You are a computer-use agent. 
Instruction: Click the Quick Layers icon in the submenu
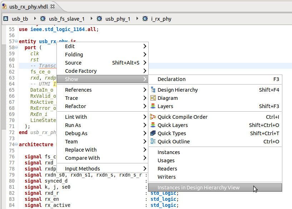pos(154,125)
